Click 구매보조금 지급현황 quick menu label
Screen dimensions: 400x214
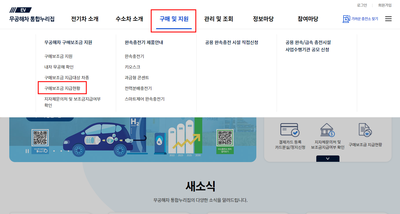point(365,145)
